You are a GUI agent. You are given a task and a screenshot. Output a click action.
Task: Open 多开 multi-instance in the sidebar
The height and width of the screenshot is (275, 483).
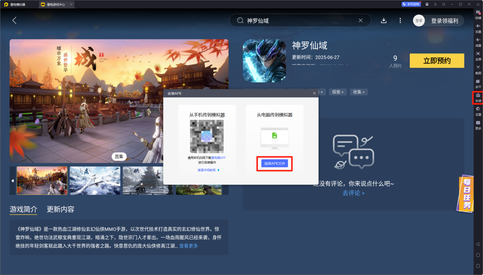coord(478,84)
